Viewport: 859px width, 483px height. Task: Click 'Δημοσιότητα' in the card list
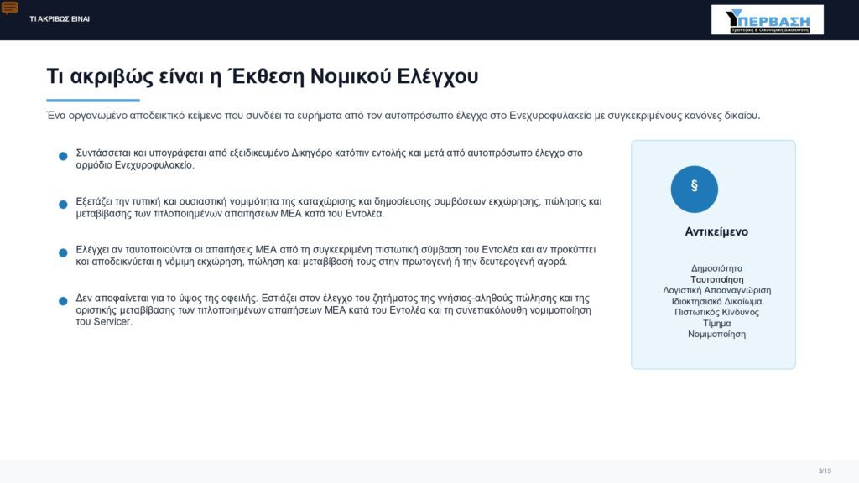coord(716,268)
